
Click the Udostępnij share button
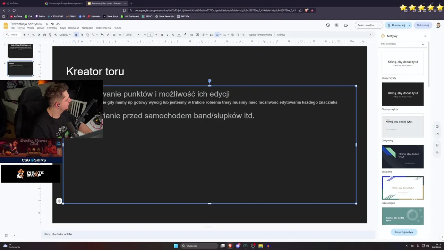396,25
